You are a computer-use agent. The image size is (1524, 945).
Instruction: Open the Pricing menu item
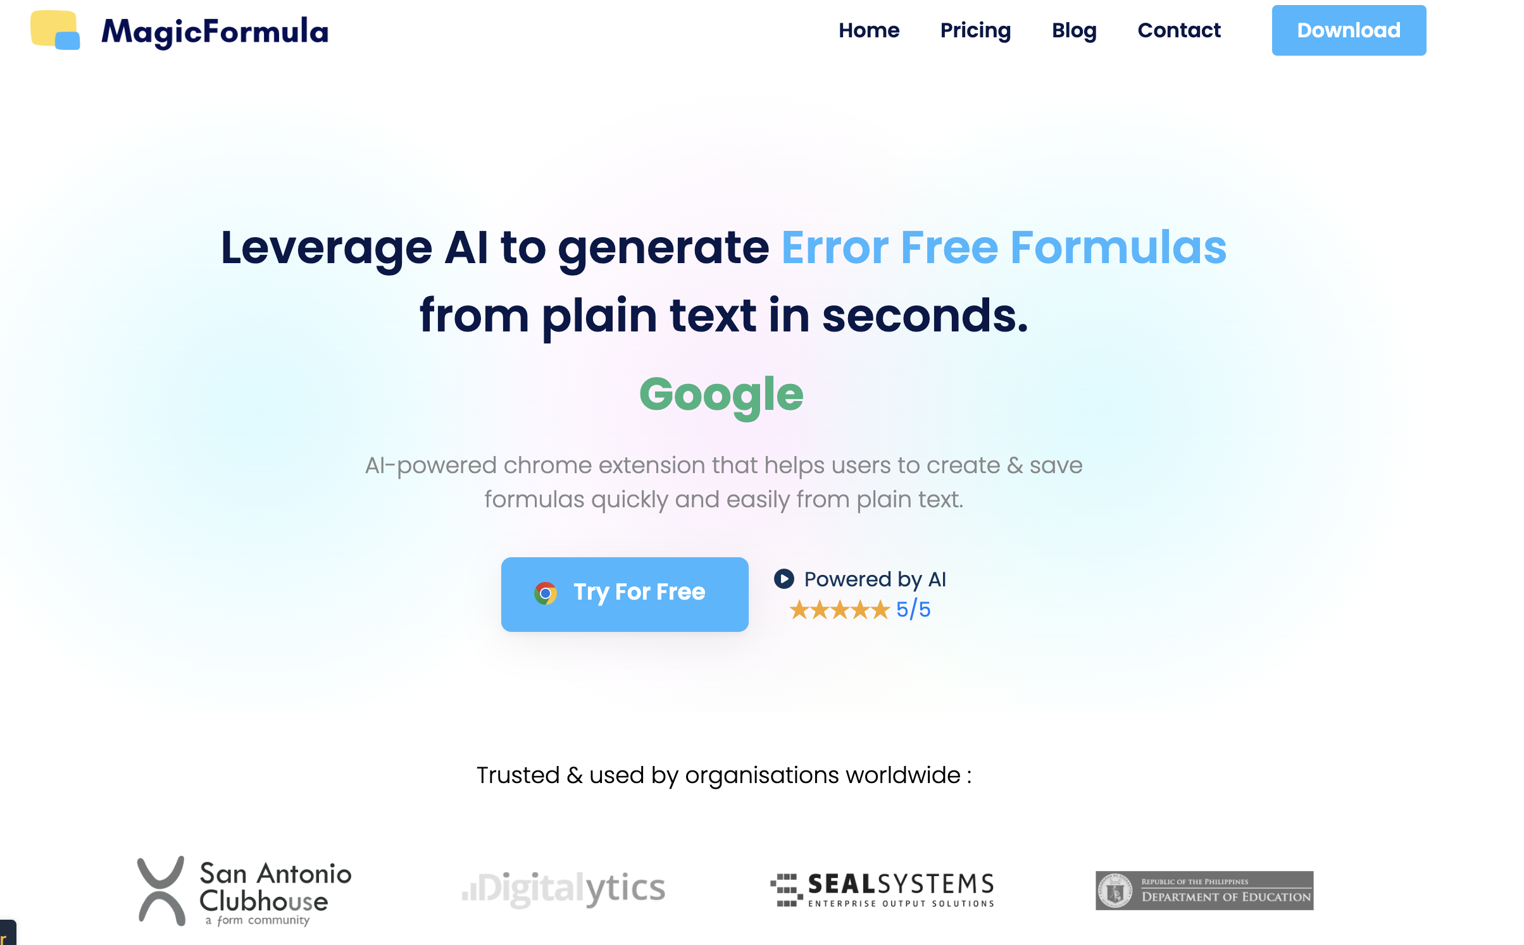pos(975,30)
